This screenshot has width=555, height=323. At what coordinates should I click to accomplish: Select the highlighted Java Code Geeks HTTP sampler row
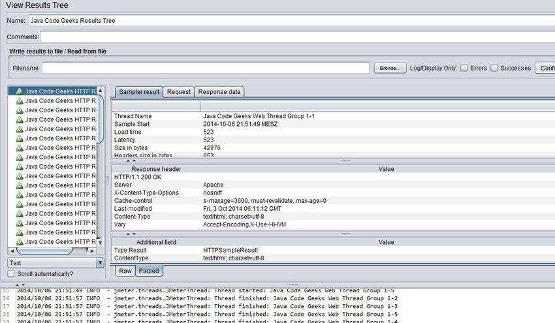pyautogui.click(x=52, y=91)
